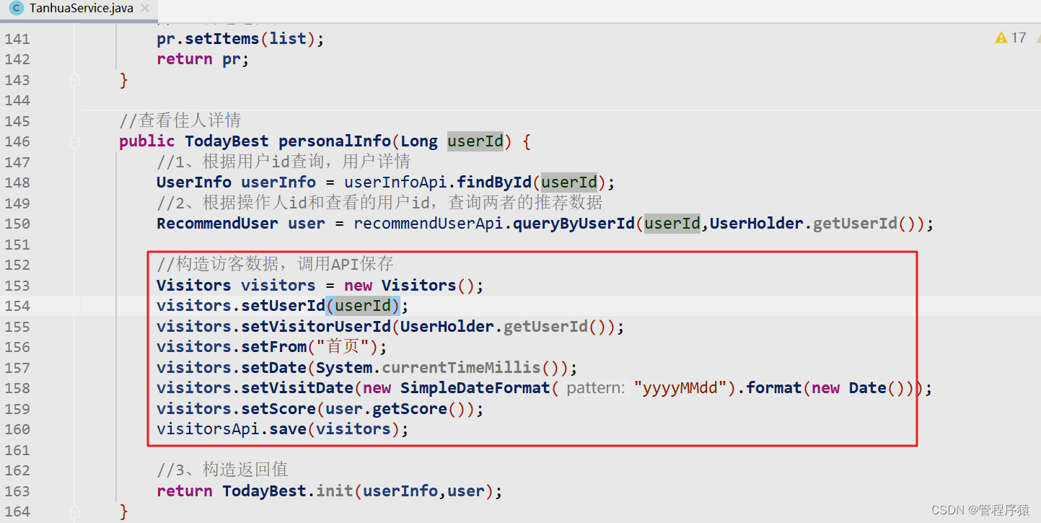The height and width of the screenshot is (523, 1041).
Task: Click the userId parameter in the method signature
Action: tap(475, 141)
